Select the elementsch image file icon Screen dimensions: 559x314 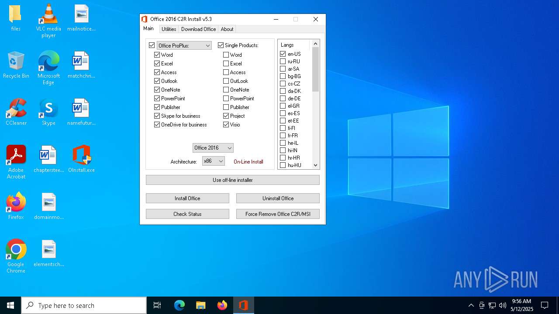click(x=48, y=253)
